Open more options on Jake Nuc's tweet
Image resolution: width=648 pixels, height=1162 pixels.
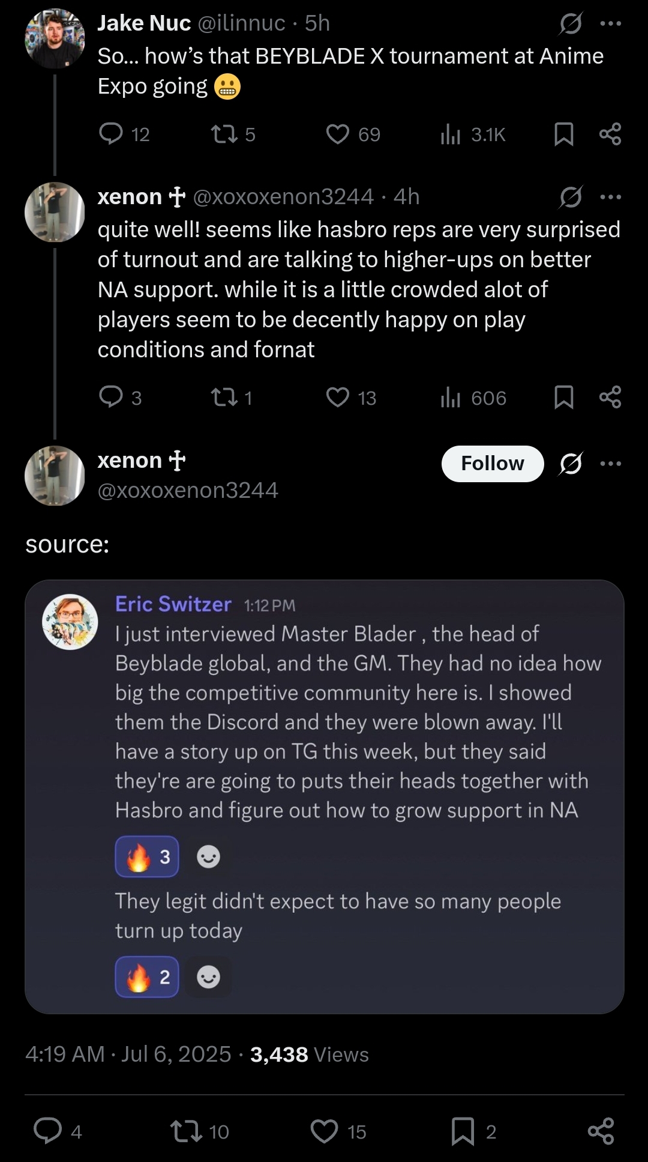[x=610, y=24]
